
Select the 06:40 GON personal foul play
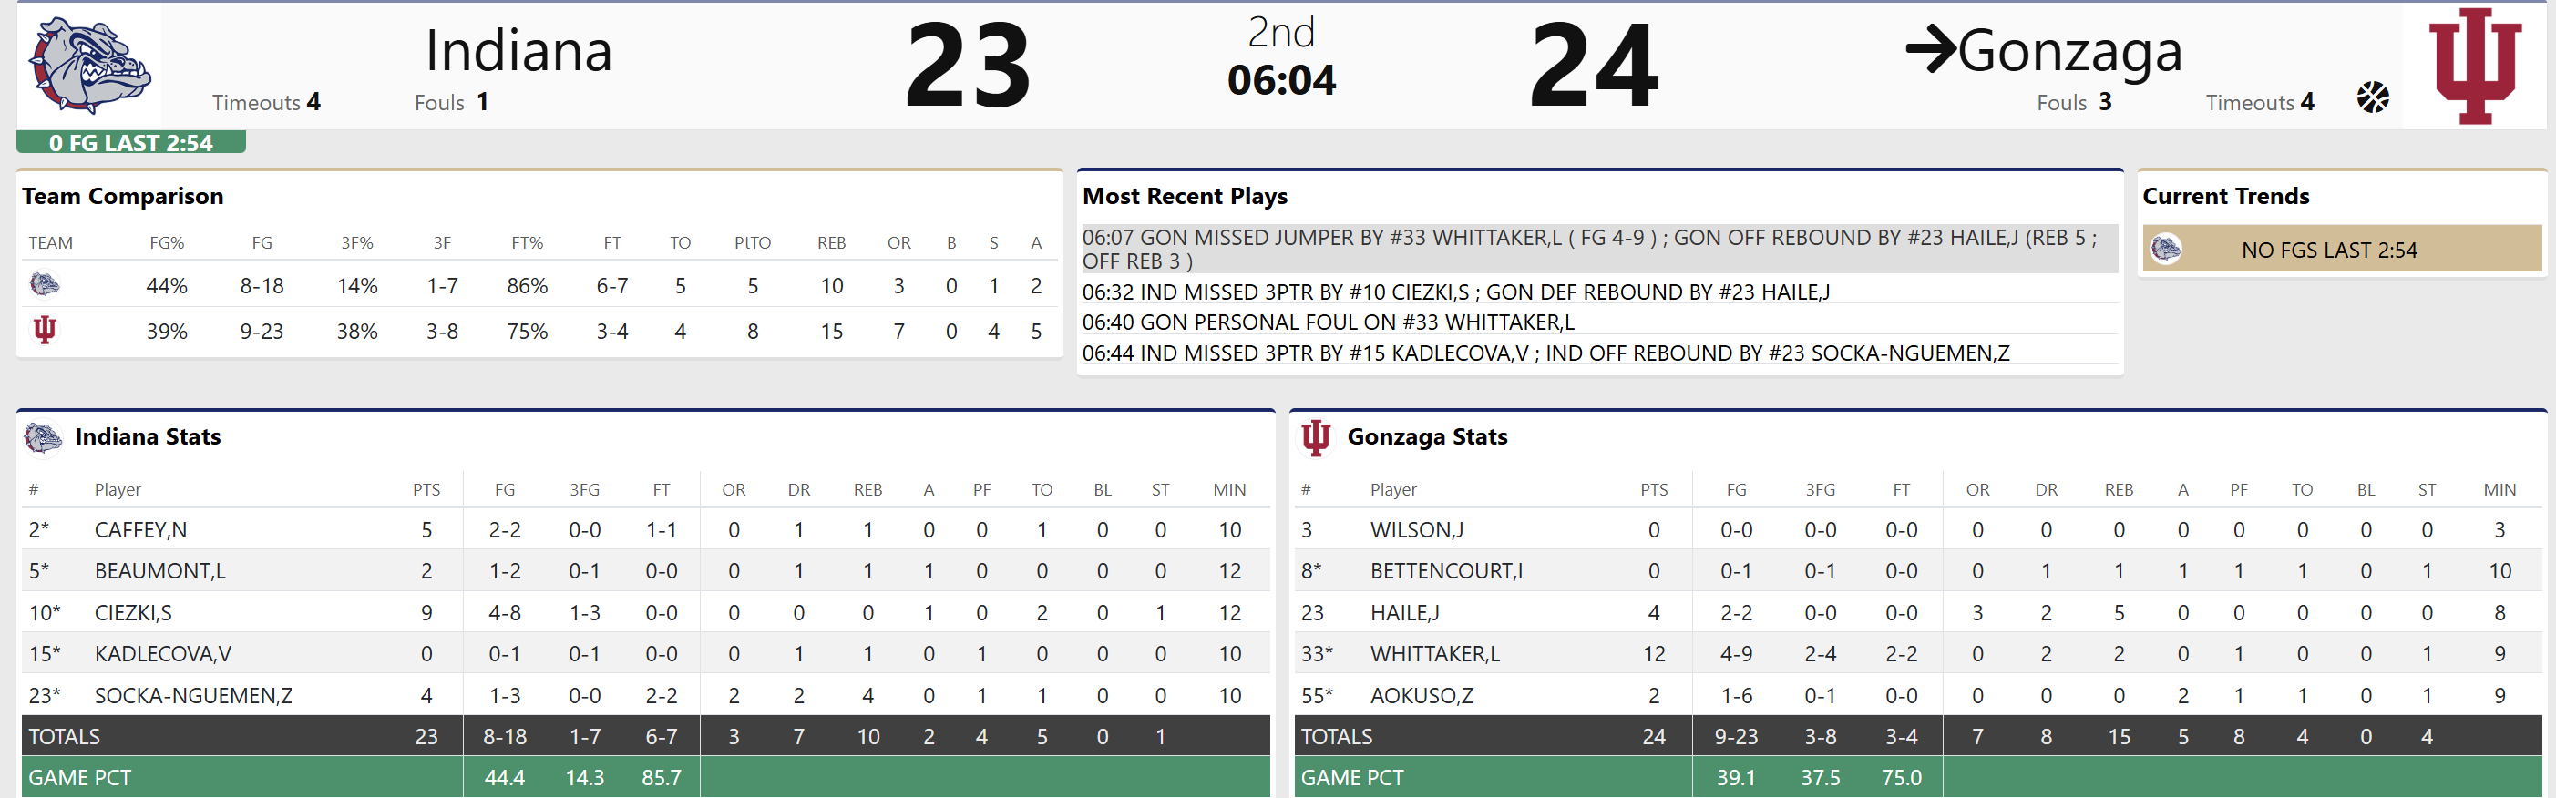tap(1328, 322)
